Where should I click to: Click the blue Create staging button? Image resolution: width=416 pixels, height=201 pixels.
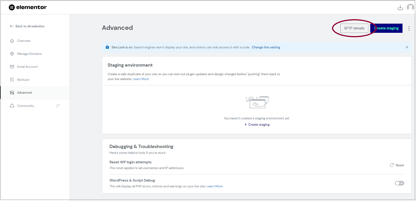(386, 28)
